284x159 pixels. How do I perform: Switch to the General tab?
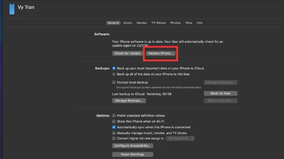113,23
